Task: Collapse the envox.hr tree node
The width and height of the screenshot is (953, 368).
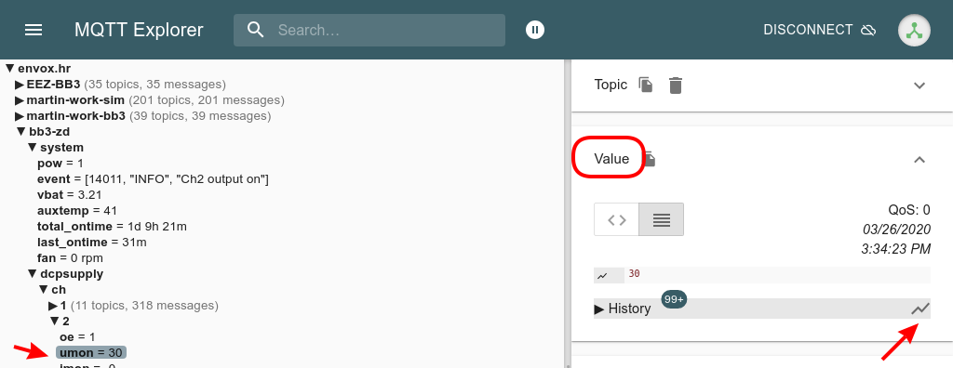Action: tap(9, 68)
